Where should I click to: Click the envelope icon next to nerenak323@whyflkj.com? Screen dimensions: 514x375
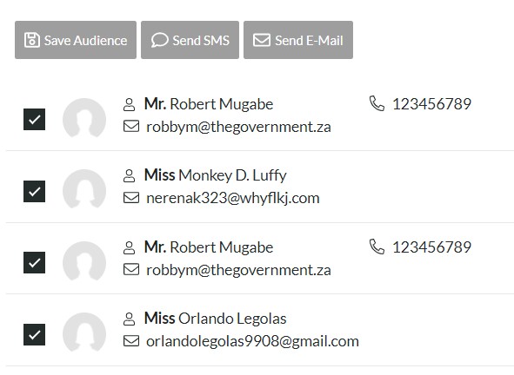(131, 198)
